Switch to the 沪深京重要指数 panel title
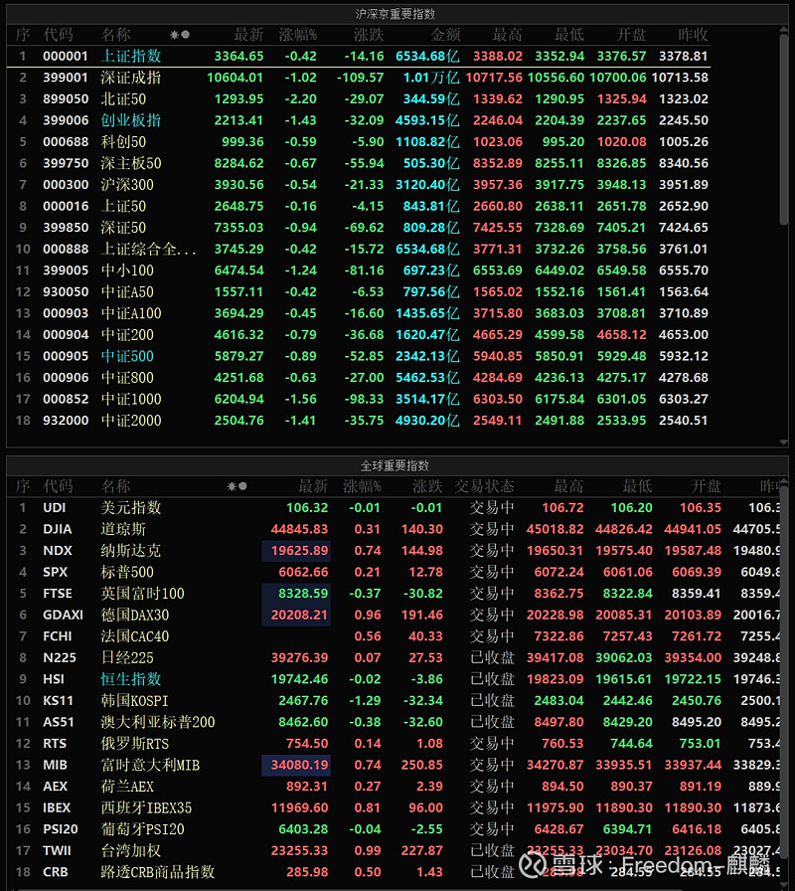This screenshot has width=795, height=891. 397,11
